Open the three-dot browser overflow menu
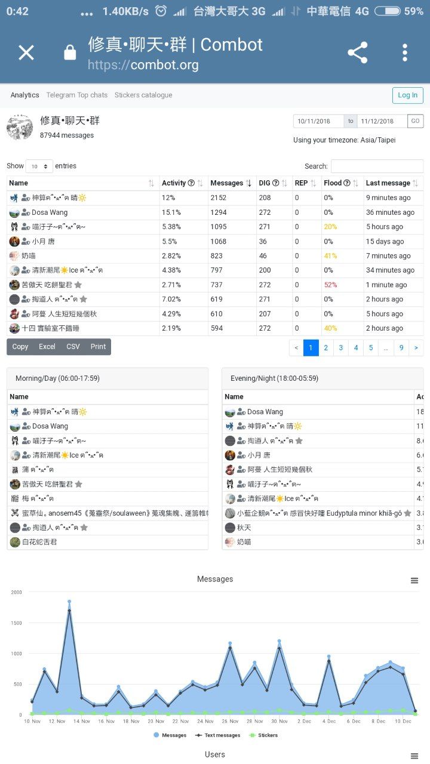 (x=405, y=53)
